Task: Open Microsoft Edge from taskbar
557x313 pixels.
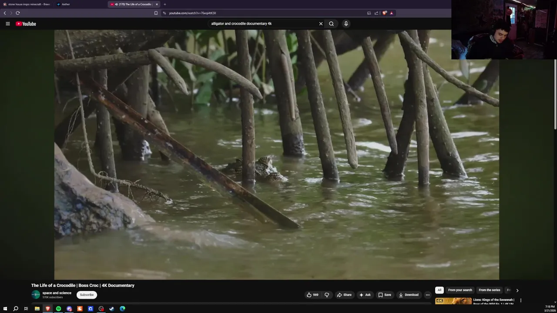Action: (x=122, y=309)
